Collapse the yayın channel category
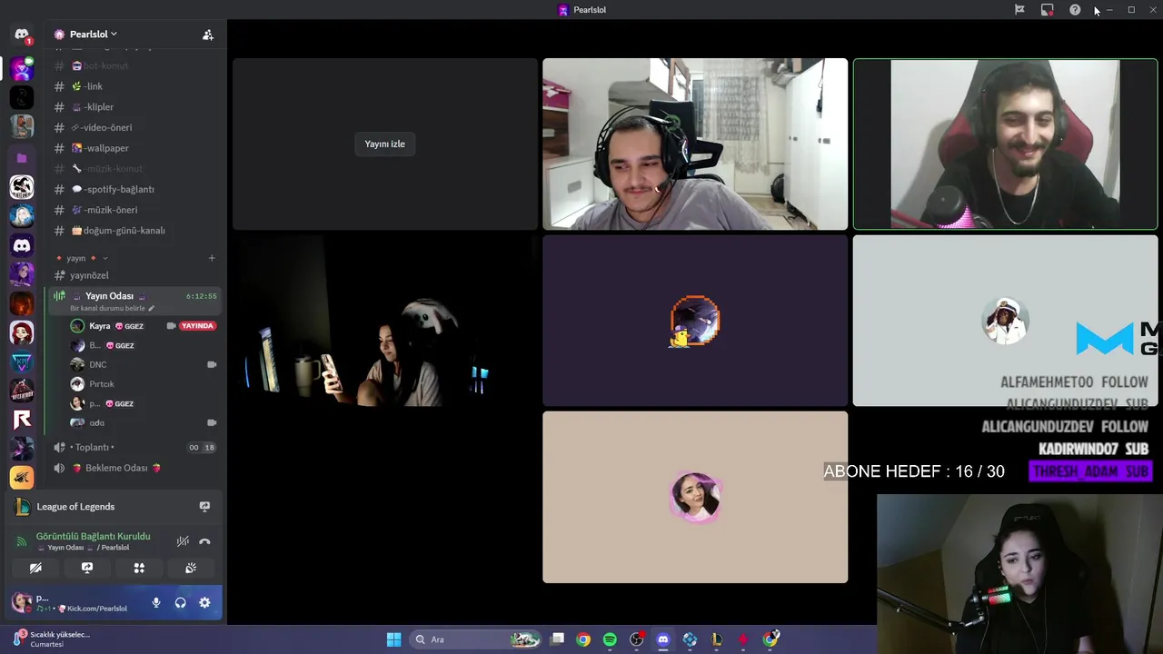 click(x=81, y=258)
